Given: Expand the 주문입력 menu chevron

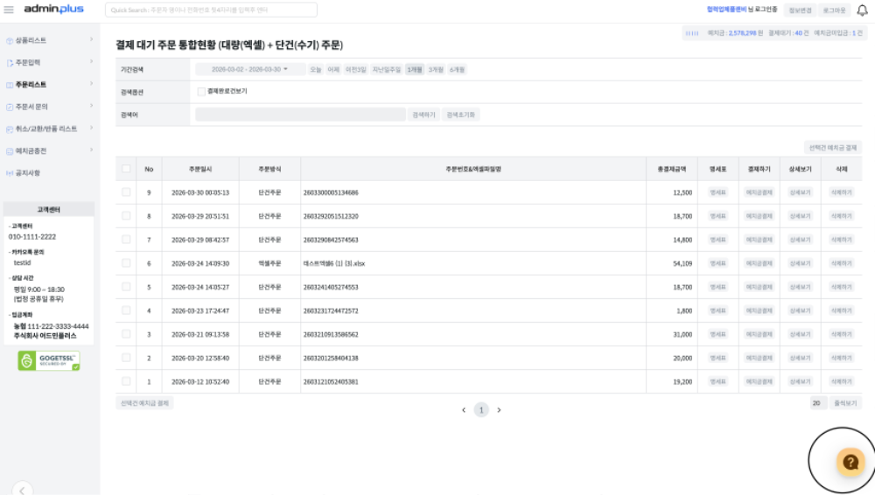Looking at the screenshot, I should [x=91, y=62].
